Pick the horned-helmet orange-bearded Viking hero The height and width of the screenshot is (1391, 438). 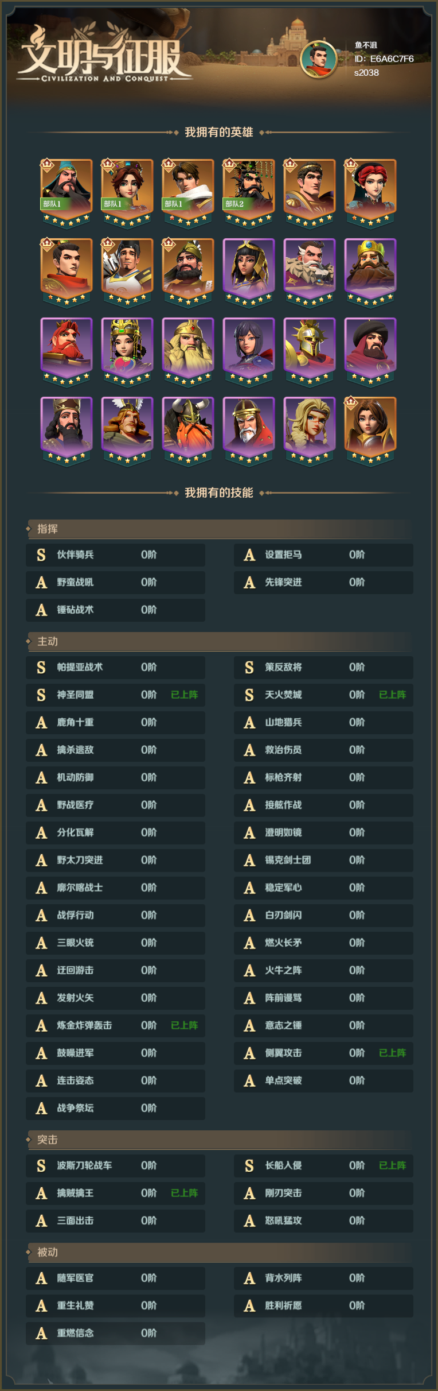coord(188,431)
